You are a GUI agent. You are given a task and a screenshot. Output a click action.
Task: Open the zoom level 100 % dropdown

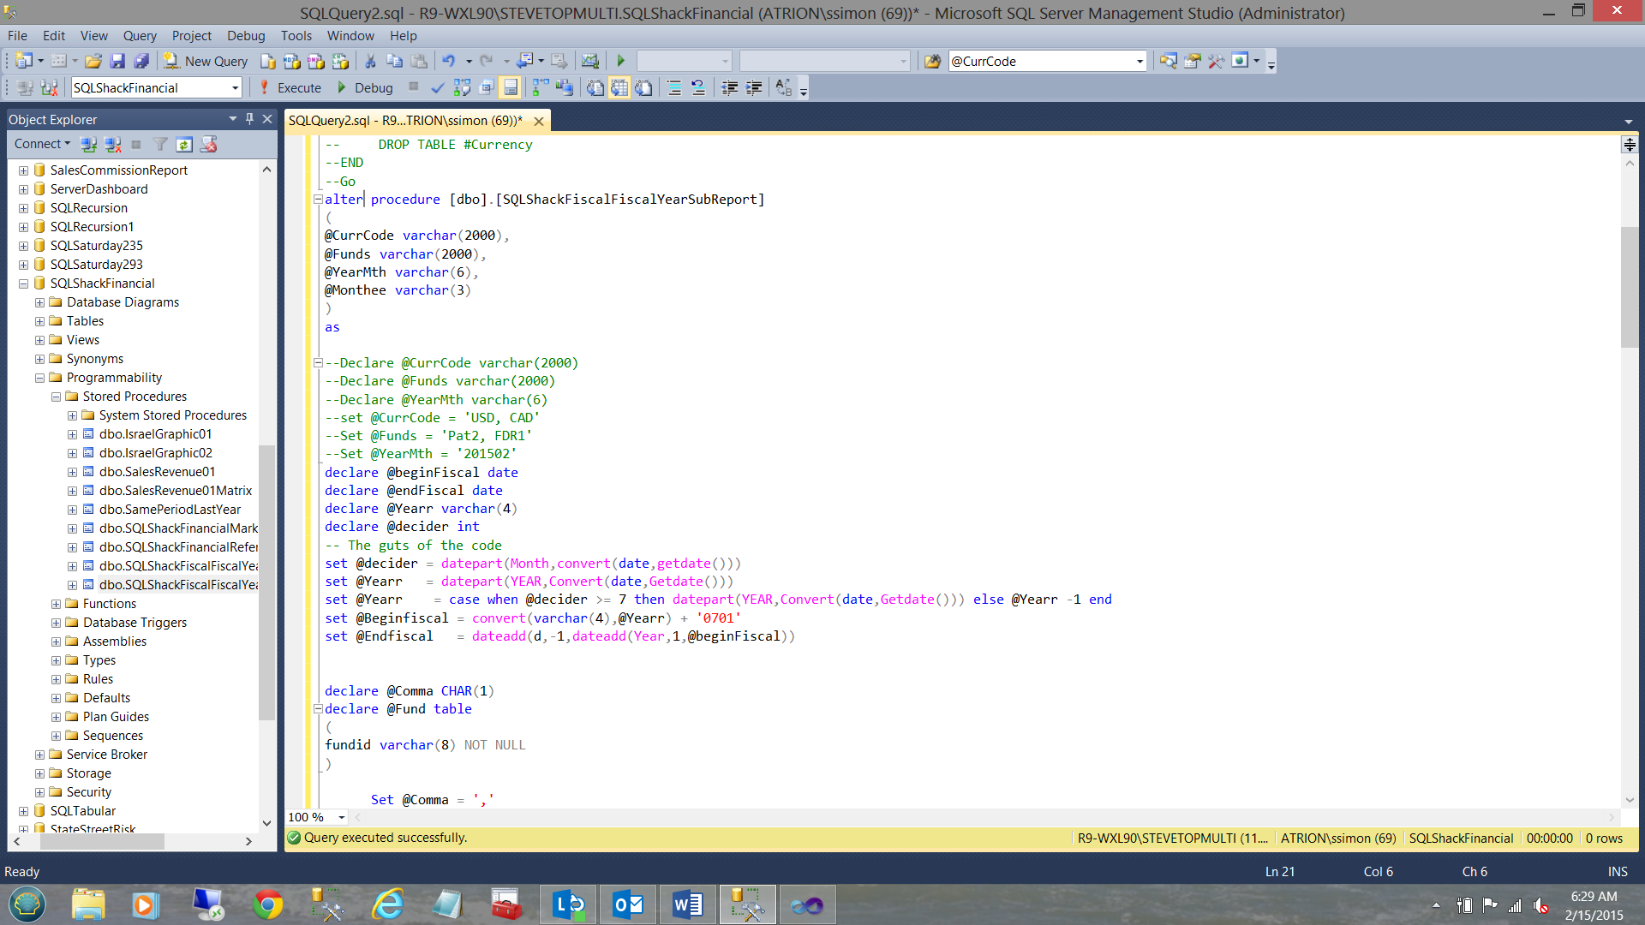(x=342, y=817)
